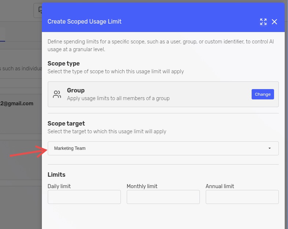The width and height of the screenshot is (288, 229).
Task: Select the Group scope type title
Action: [x=76, y=90]
